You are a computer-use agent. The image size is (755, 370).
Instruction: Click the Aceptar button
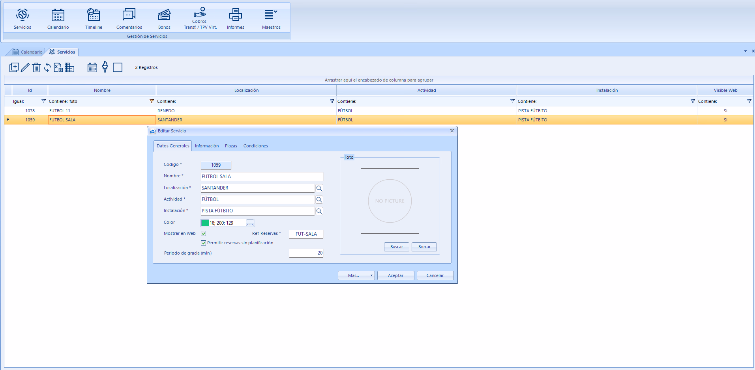coord(395,275)
